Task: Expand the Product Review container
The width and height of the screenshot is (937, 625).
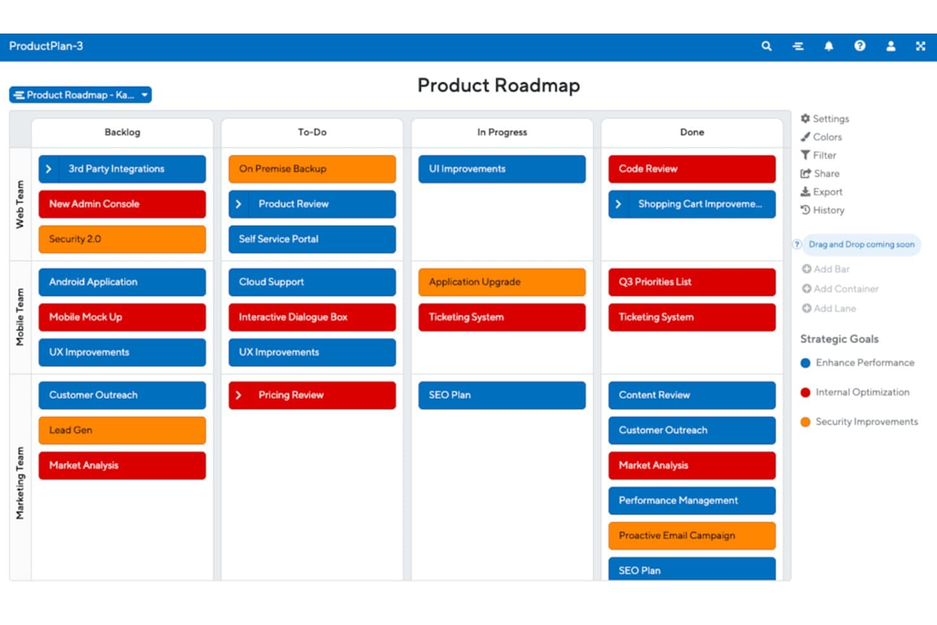Action: [x=238, y=204]
